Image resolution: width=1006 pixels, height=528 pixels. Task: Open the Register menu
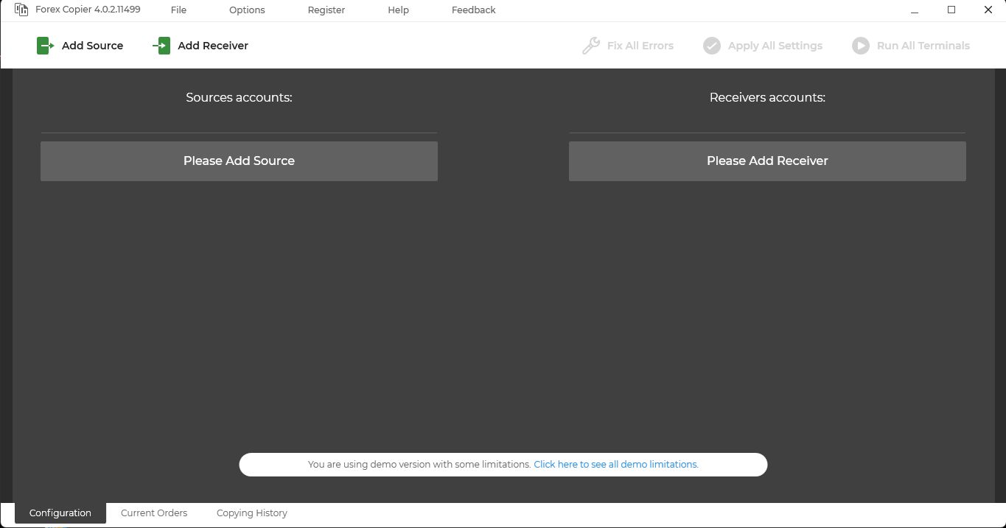click(326, 10)
